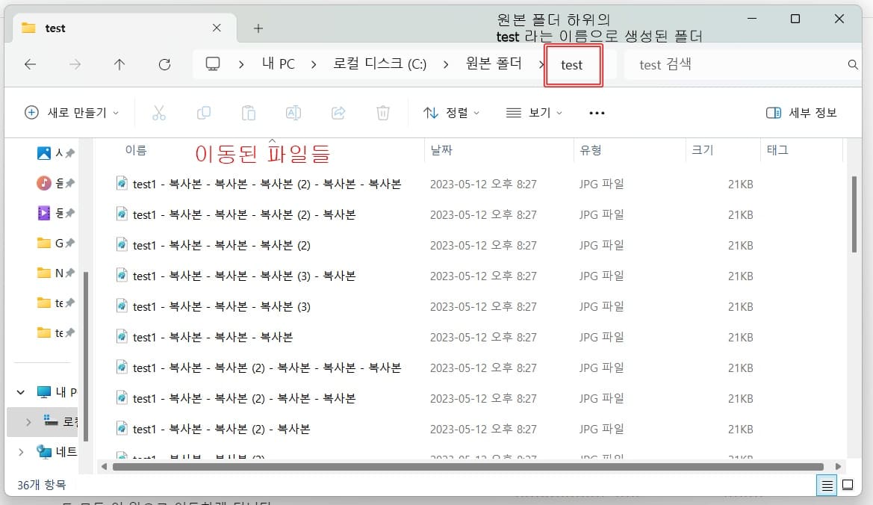Click the Rename icon in toolbar
The image size is (873, 505).
tap(293, 113)
